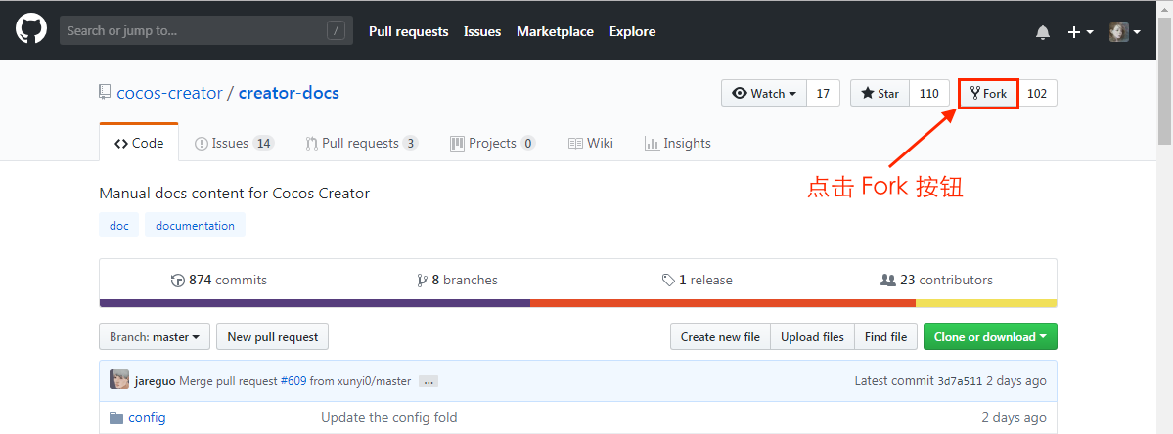Switch to the Issues tab
Viewport: 1173px width, 434px height.
click(234, 143)
